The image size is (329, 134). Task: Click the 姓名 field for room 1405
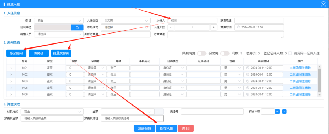(x=118, y=88)
